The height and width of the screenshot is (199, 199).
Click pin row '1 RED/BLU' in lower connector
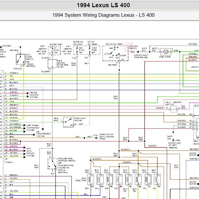(11, 175)
